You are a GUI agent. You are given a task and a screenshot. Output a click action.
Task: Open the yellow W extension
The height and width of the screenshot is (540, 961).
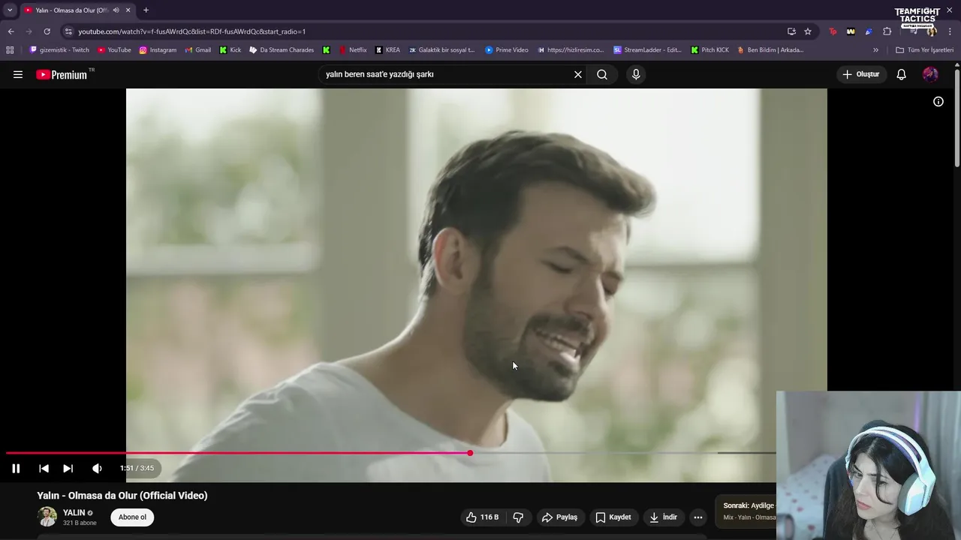[x=851, y=31]
